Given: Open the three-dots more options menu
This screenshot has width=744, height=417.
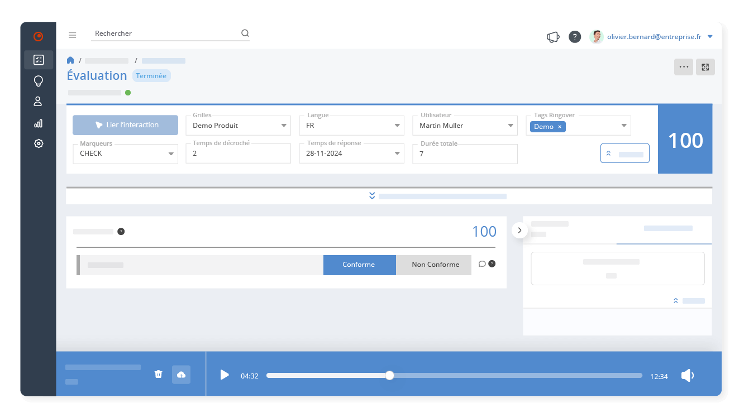Looking at the screenshot, I should click(683, 67).
